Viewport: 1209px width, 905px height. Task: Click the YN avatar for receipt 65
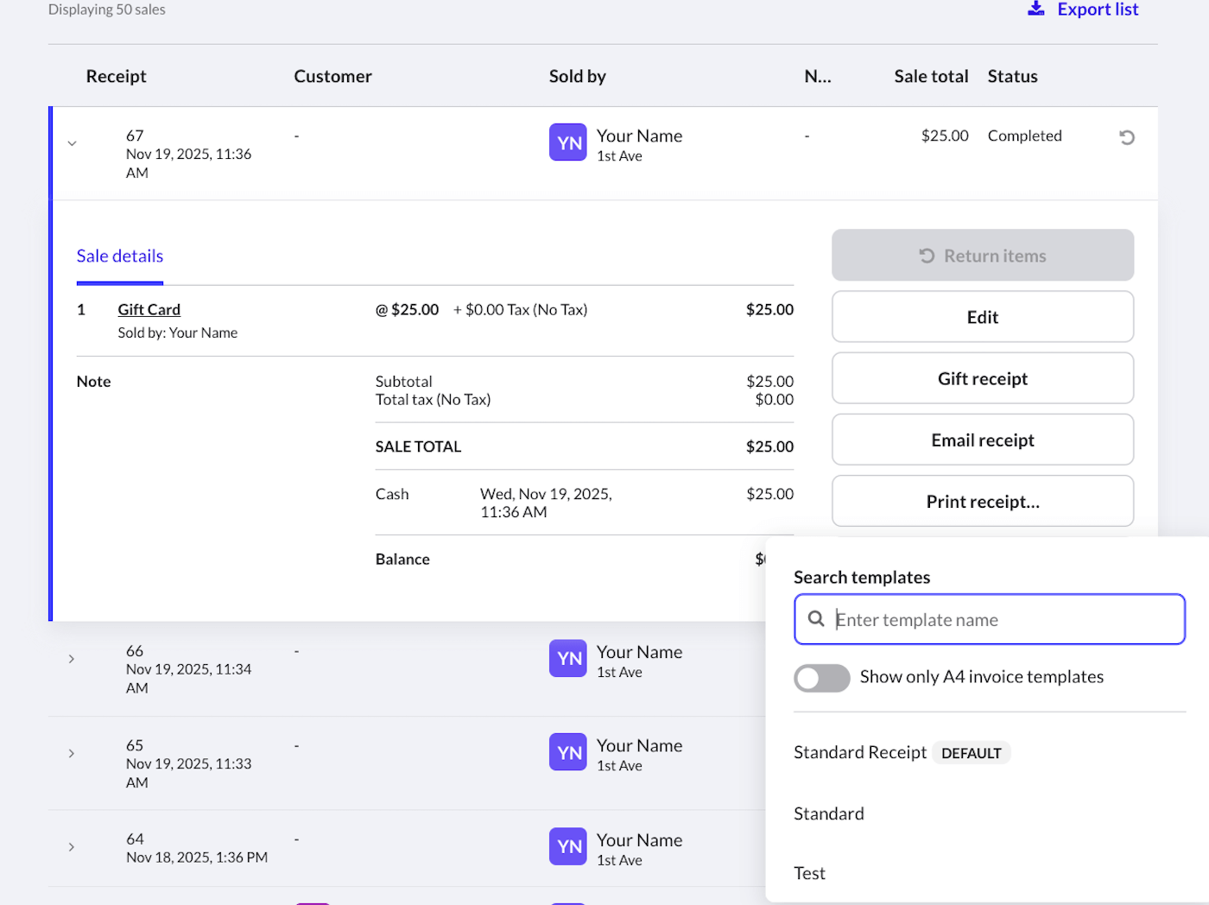[567, 752]
